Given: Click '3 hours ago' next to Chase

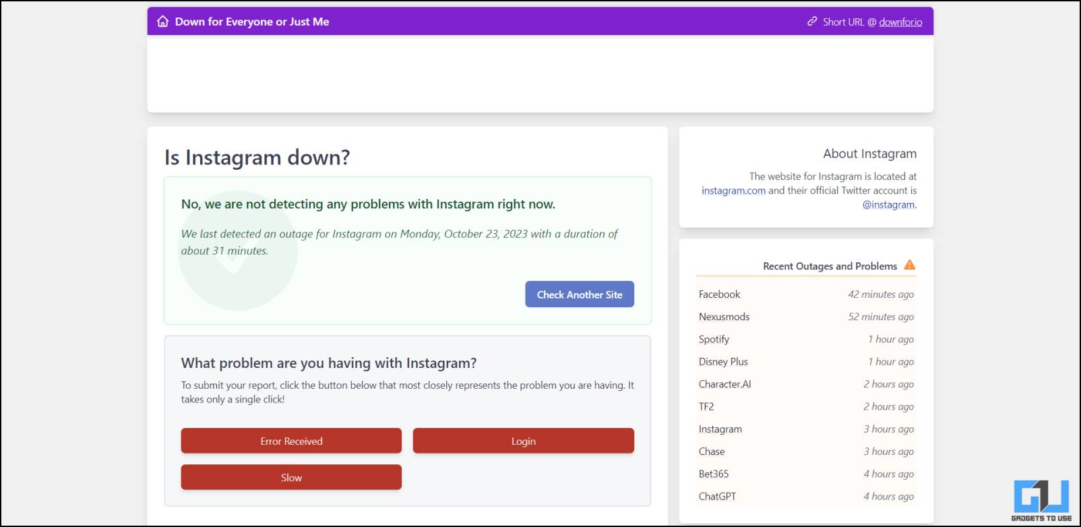Looking at the screenshot, I should (889, 452).
